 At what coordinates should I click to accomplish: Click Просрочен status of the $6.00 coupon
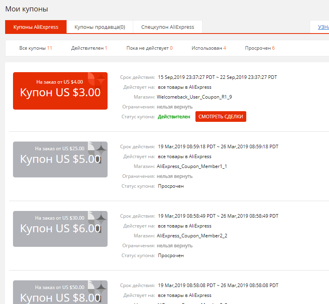coord(171,256)
